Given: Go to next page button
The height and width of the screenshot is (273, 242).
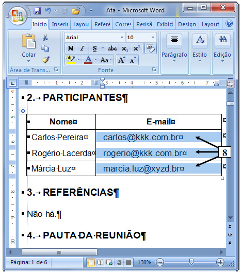Looking at the screenshot, I should pos(230,243).
